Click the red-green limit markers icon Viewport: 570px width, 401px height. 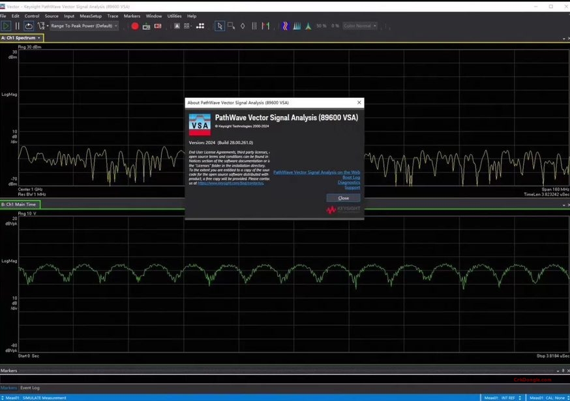pos(265,26)
